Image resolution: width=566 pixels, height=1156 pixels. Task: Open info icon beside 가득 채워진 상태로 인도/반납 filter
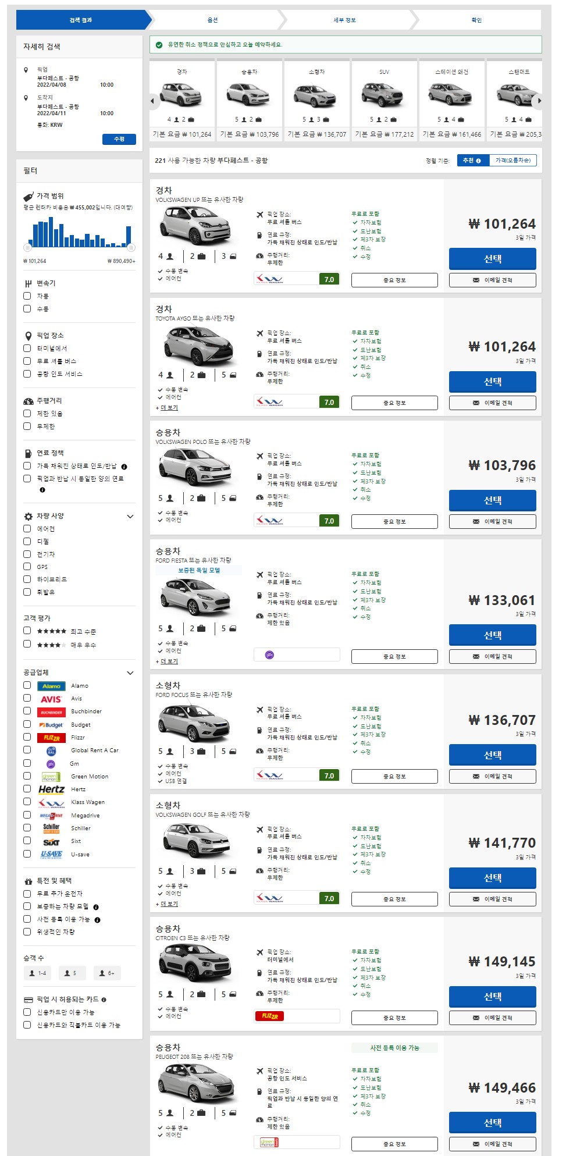[x=124, y=467]
